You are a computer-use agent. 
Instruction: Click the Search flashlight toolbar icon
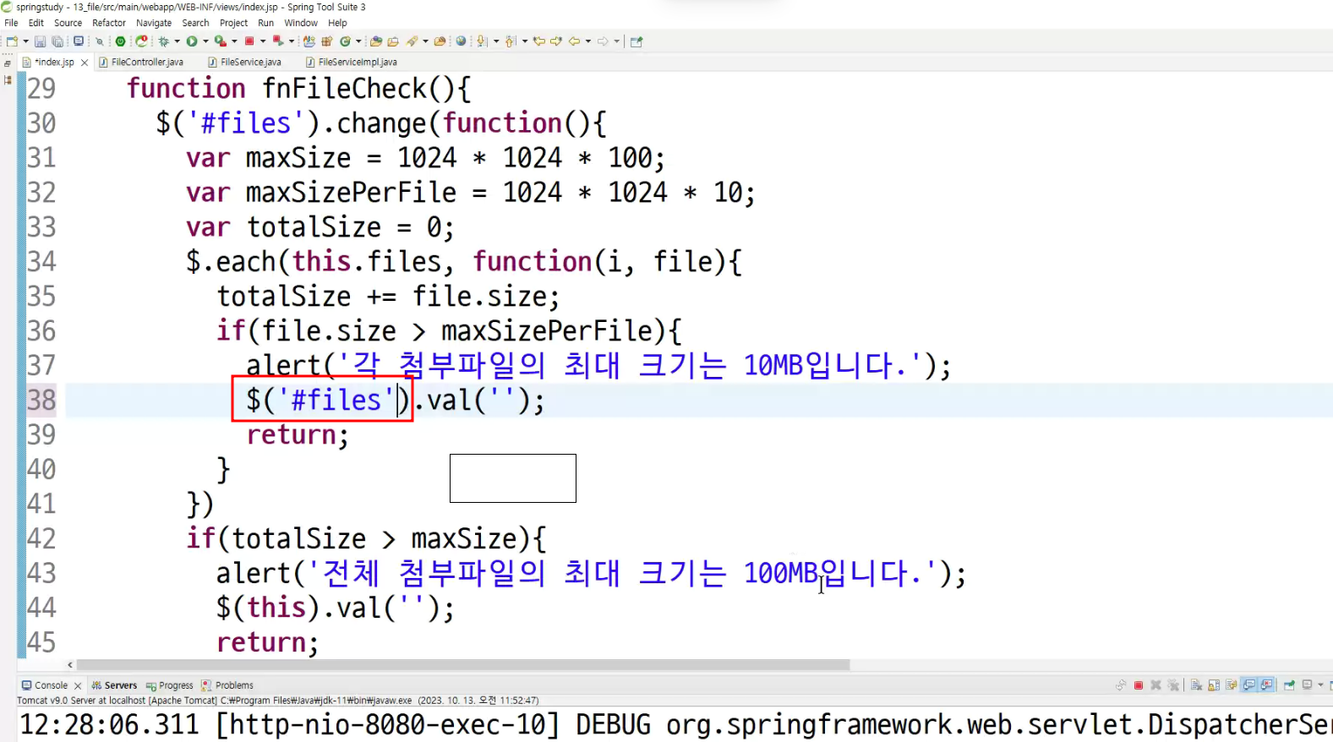click(412, 41)
